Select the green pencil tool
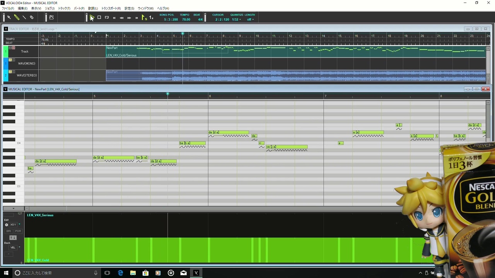 (x=17, y=17)
